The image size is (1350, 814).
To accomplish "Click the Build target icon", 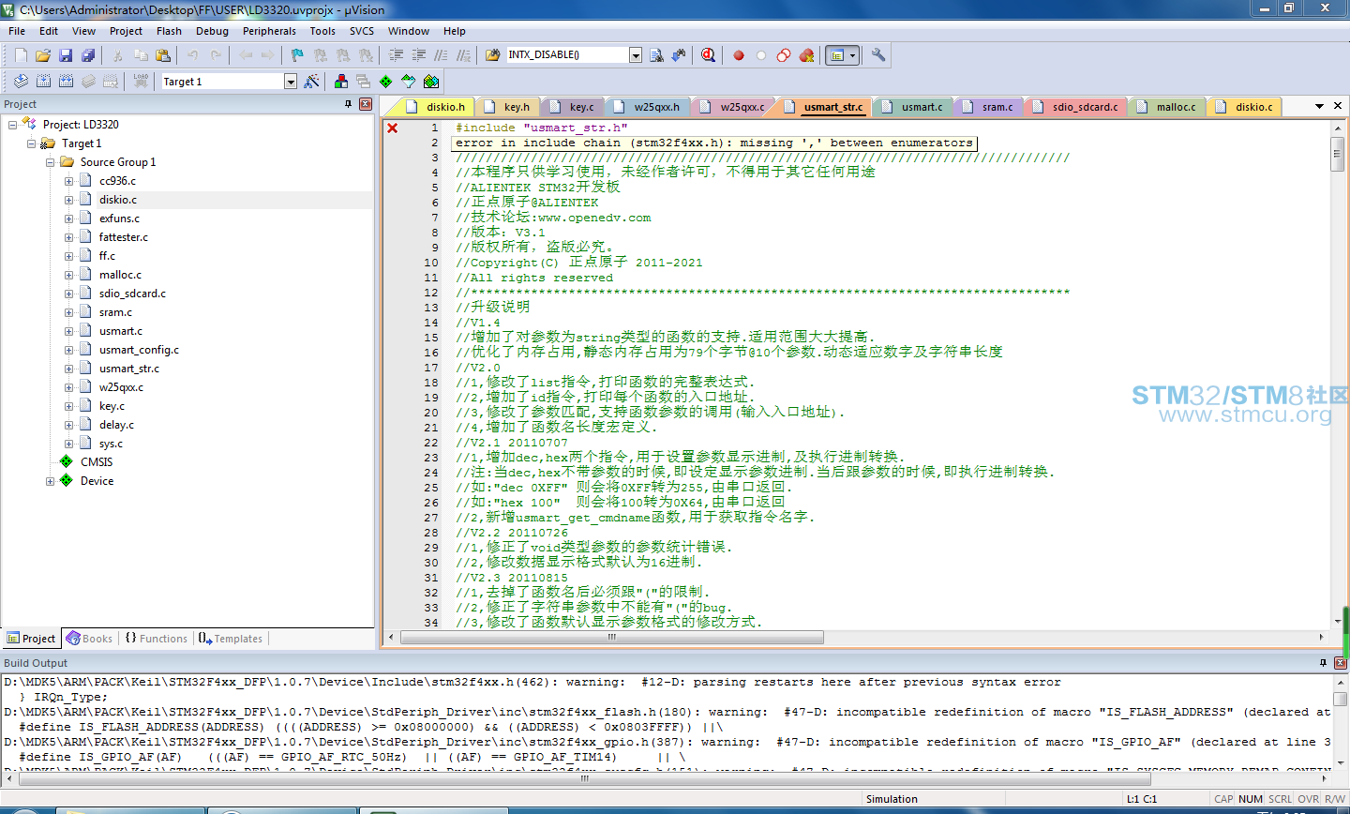I will click(43, 82).
